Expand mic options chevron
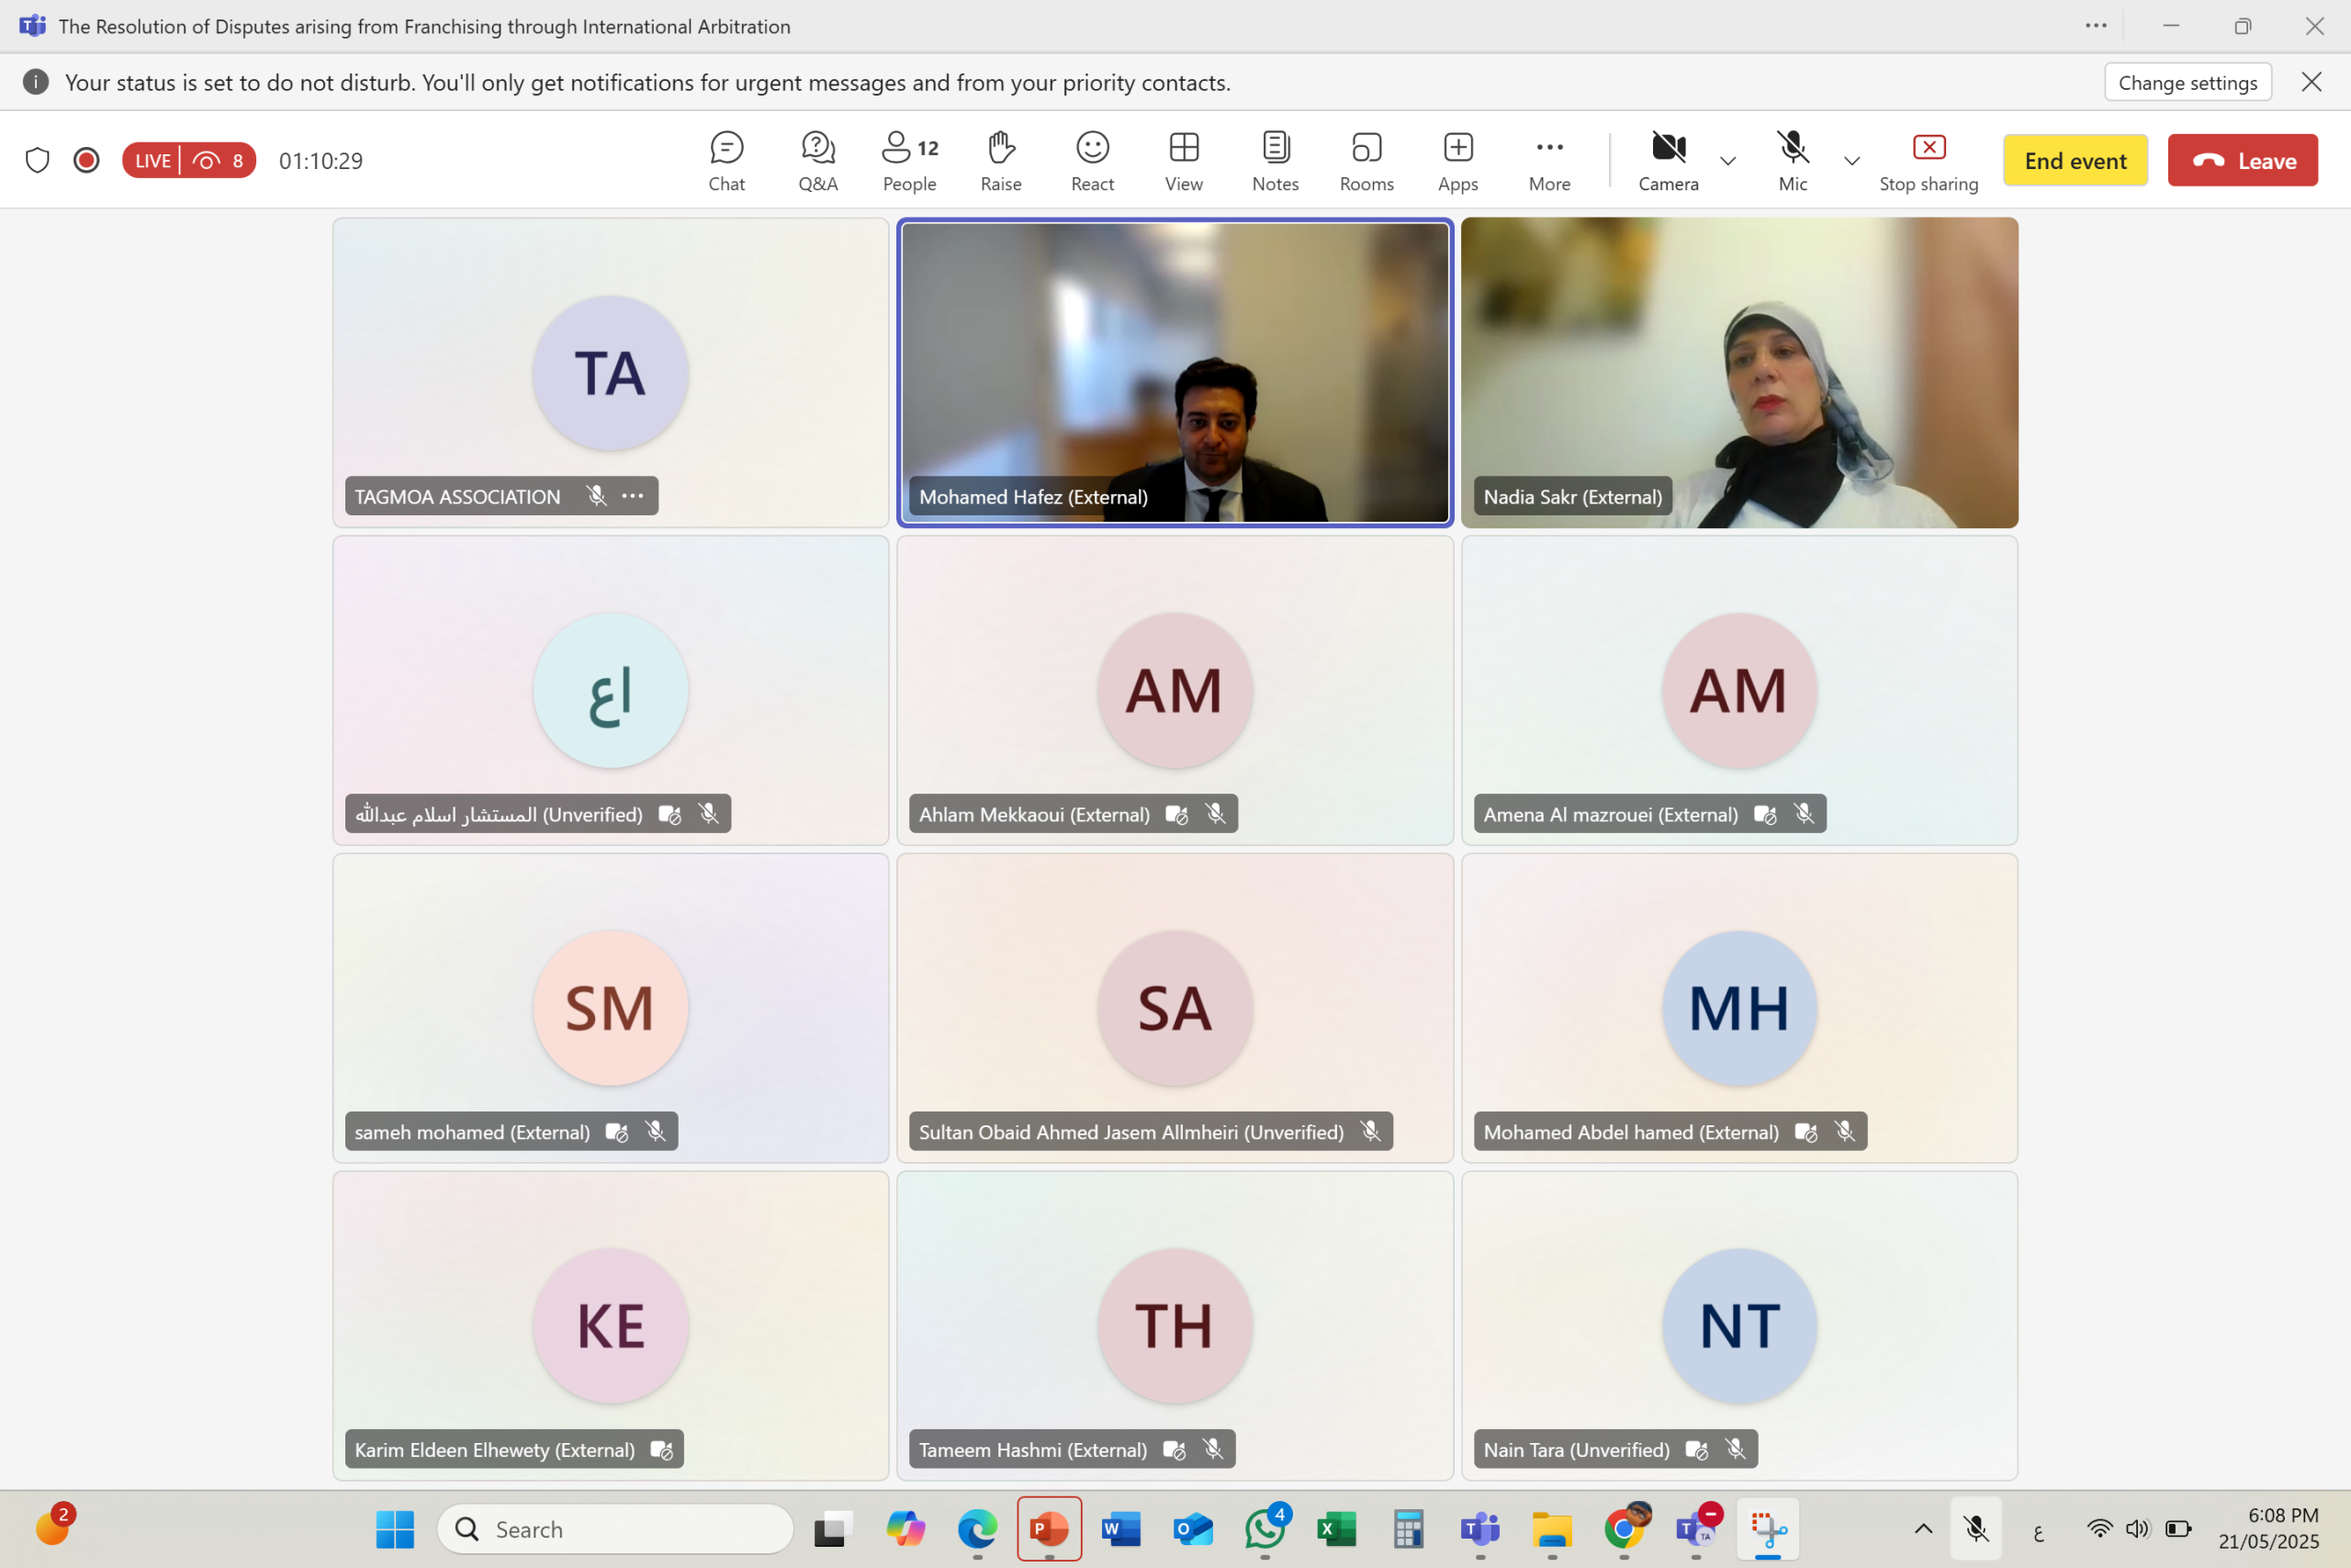Image resolution: width=2351 pixels, height=1568 pixels. (x=1851, y=160)
